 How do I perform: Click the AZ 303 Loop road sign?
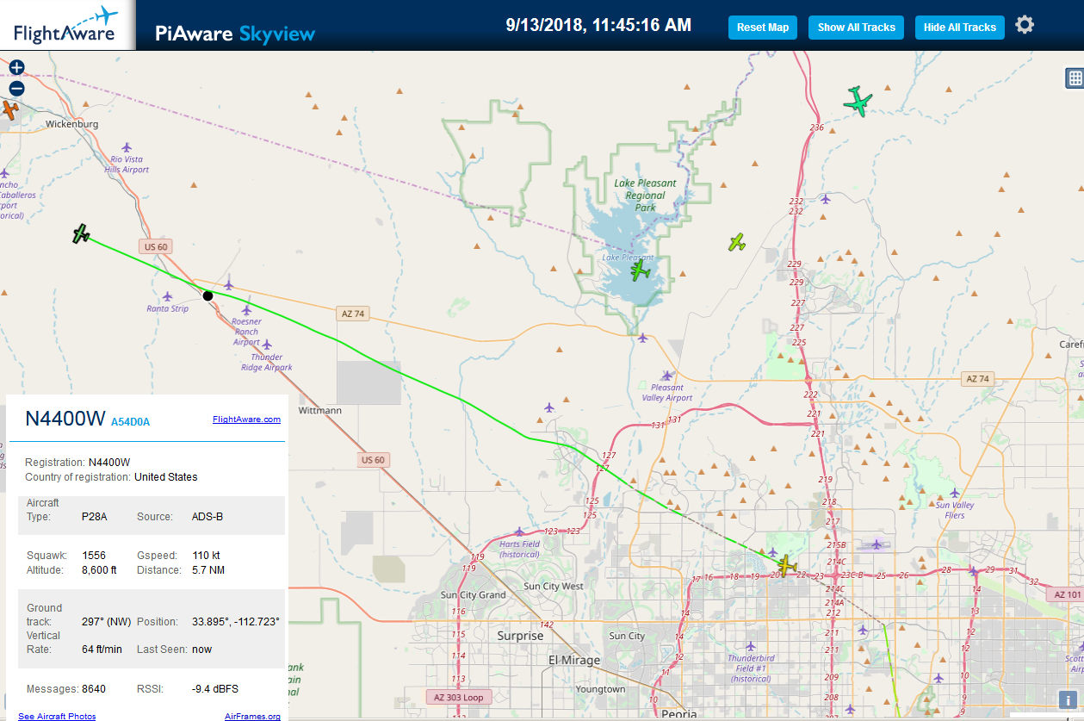pos(458,697)
